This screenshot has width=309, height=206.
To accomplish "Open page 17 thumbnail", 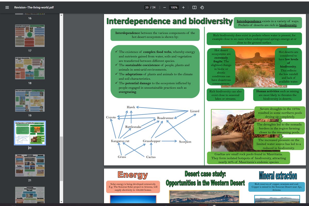I will pos(30,36).
